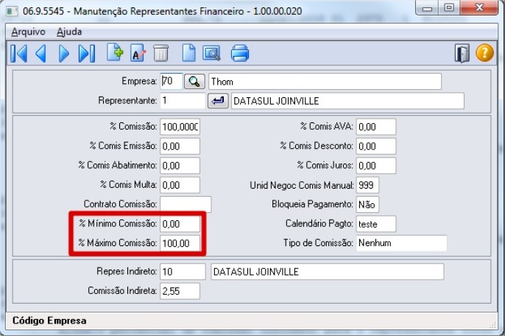This screenshot has width=505, height=336.
Task: Click the Repres Indireto code field
Action: (183, 271)
